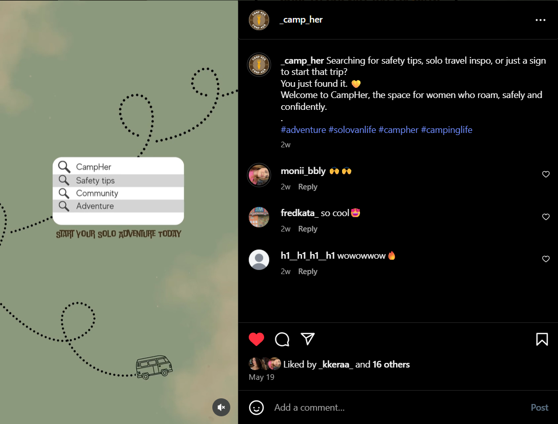View the 16 others who liked
The height and width of the screenshot is (424, 558).
tap(391, 364)
